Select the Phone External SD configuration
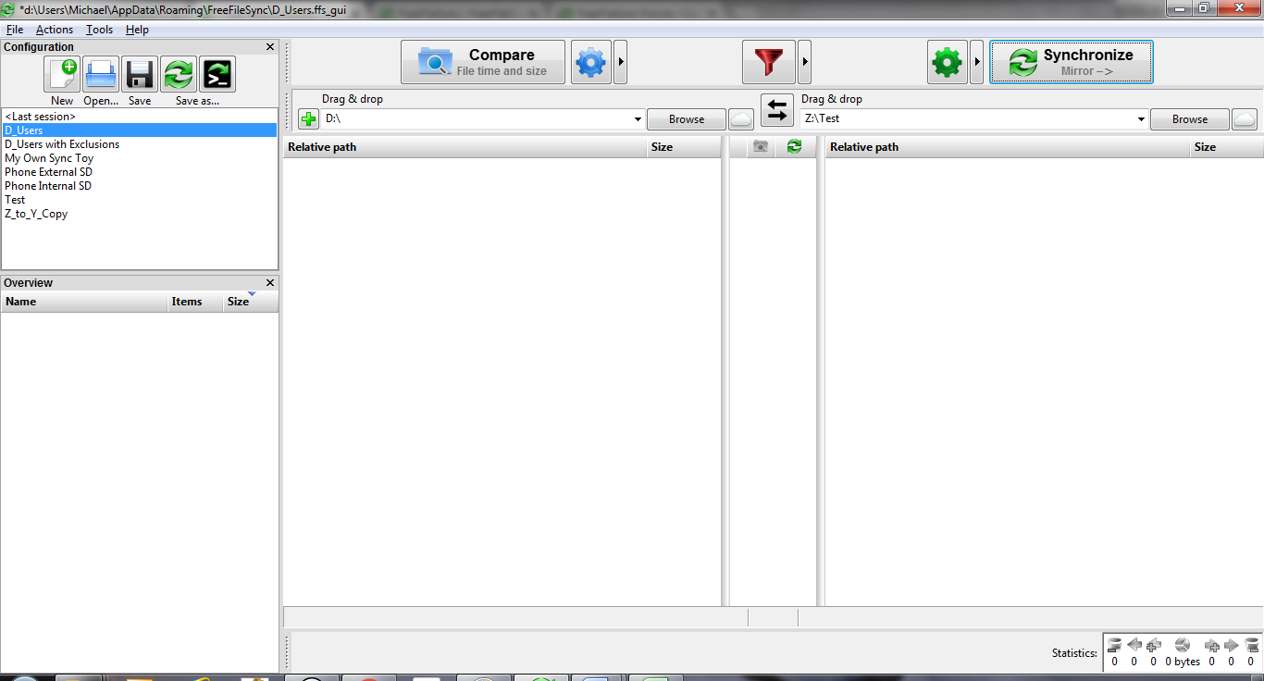Viewport: 1264px width, 681px height. click(x=140, y=172)
